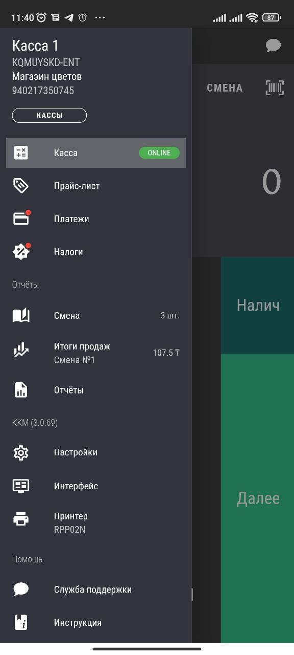Click the calculator icon next to Касса
The image size is (294, 655).
[21, 152]
